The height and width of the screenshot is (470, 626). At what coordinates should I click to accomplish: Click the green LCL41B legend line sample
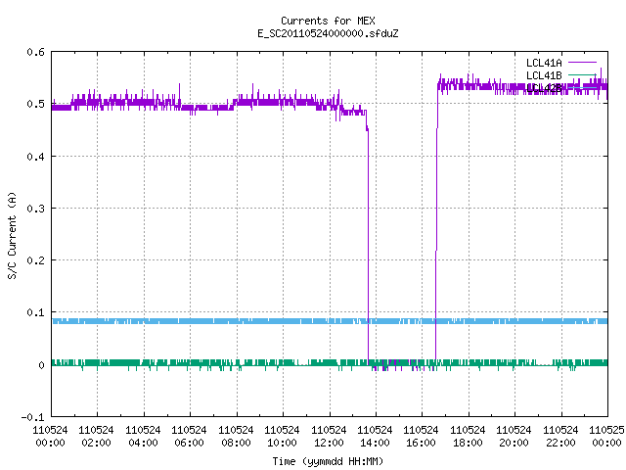pos(582,74)
